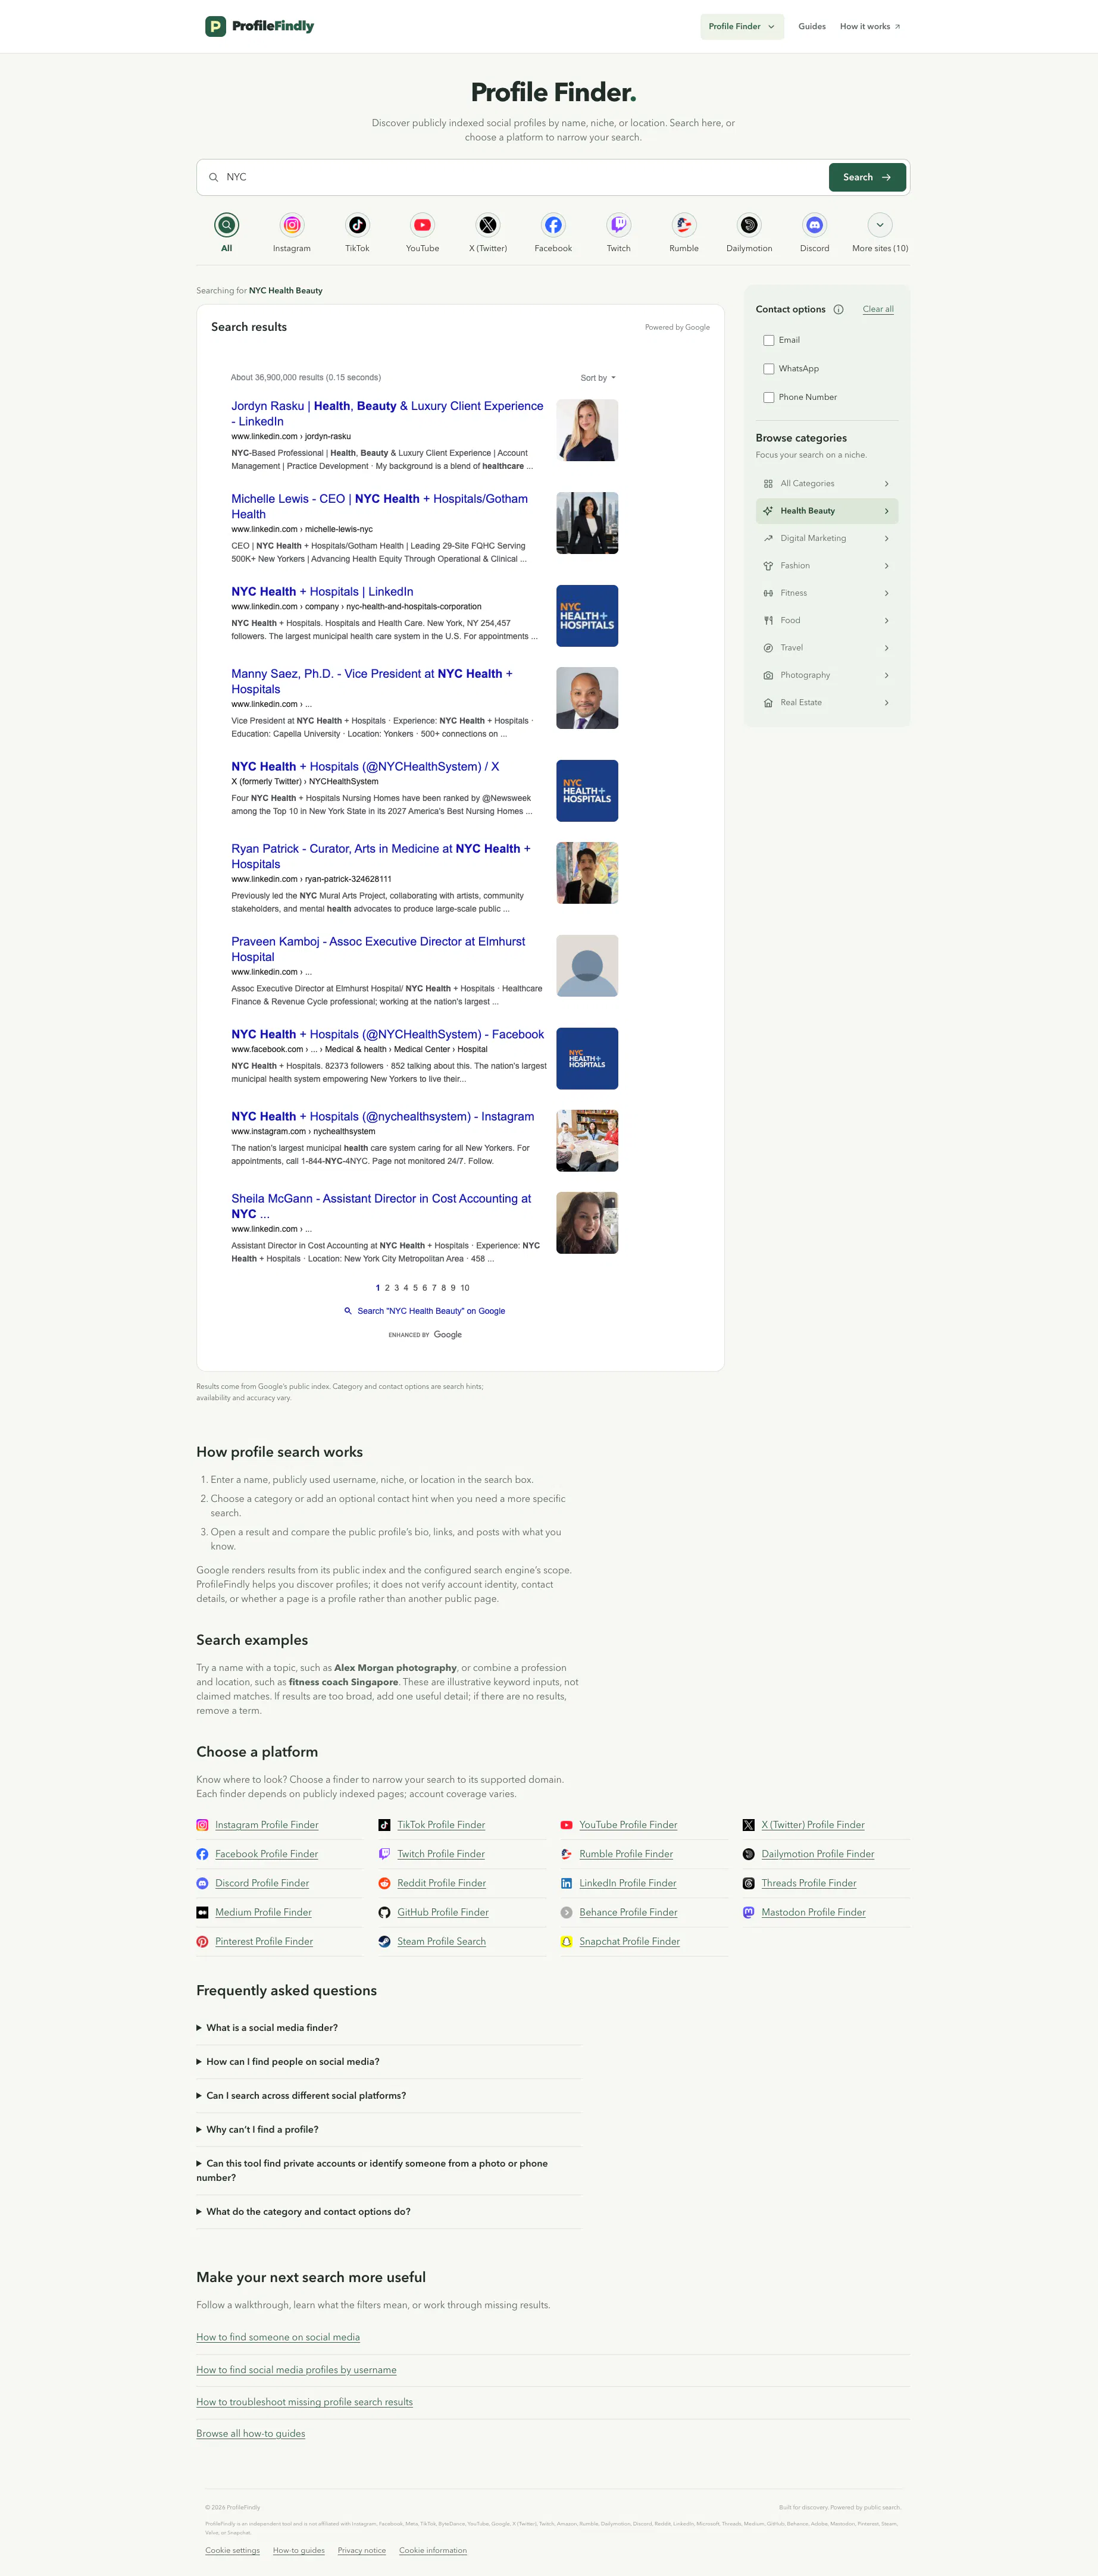Enable the Email contact checkbox
Viewport: 1098px width, 2576px height.
pos(769,340)
